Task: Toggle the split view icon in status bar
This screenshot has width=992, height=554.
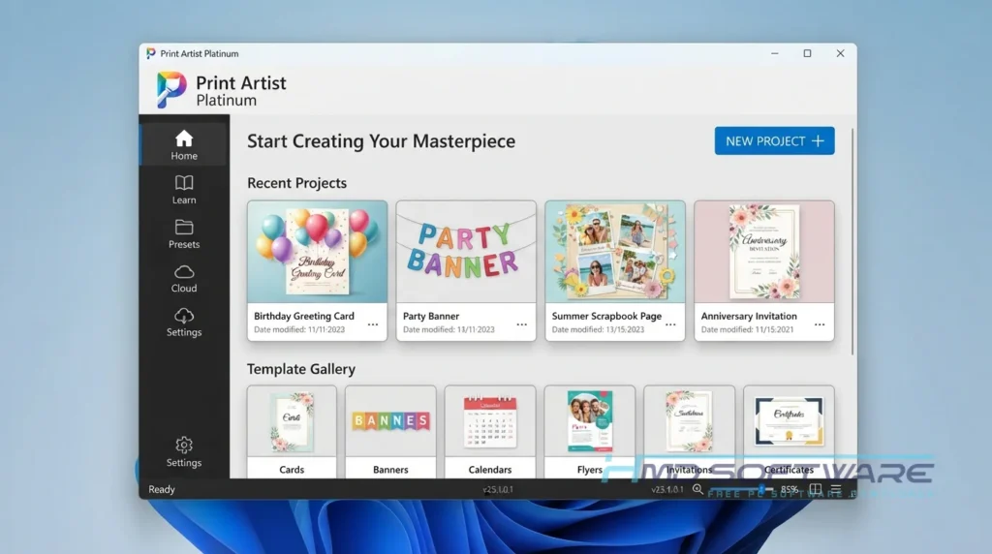Action: click(x=816, y=489)
